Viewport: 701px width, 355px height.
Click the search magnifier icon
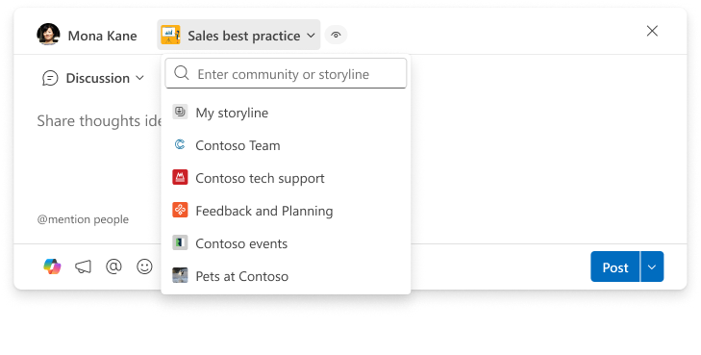tap(182, 73)
